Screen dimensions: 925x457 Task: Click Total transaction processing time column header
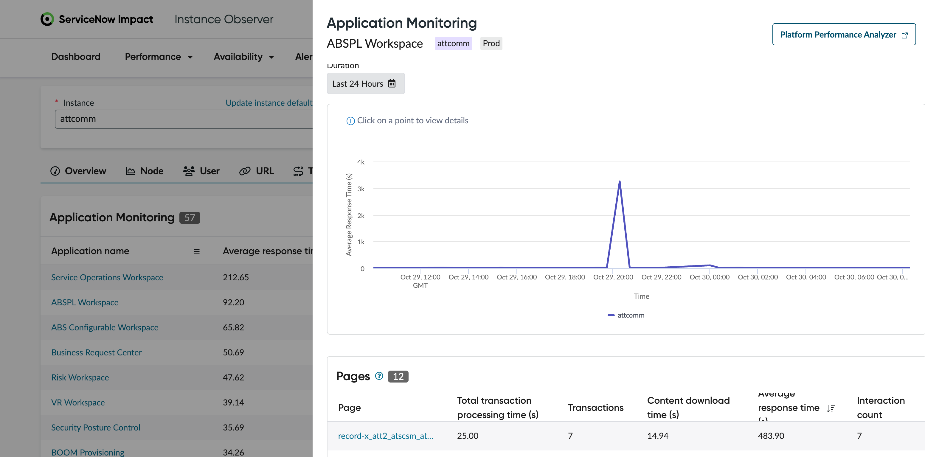pyautogui.click(x=497, y=408)
